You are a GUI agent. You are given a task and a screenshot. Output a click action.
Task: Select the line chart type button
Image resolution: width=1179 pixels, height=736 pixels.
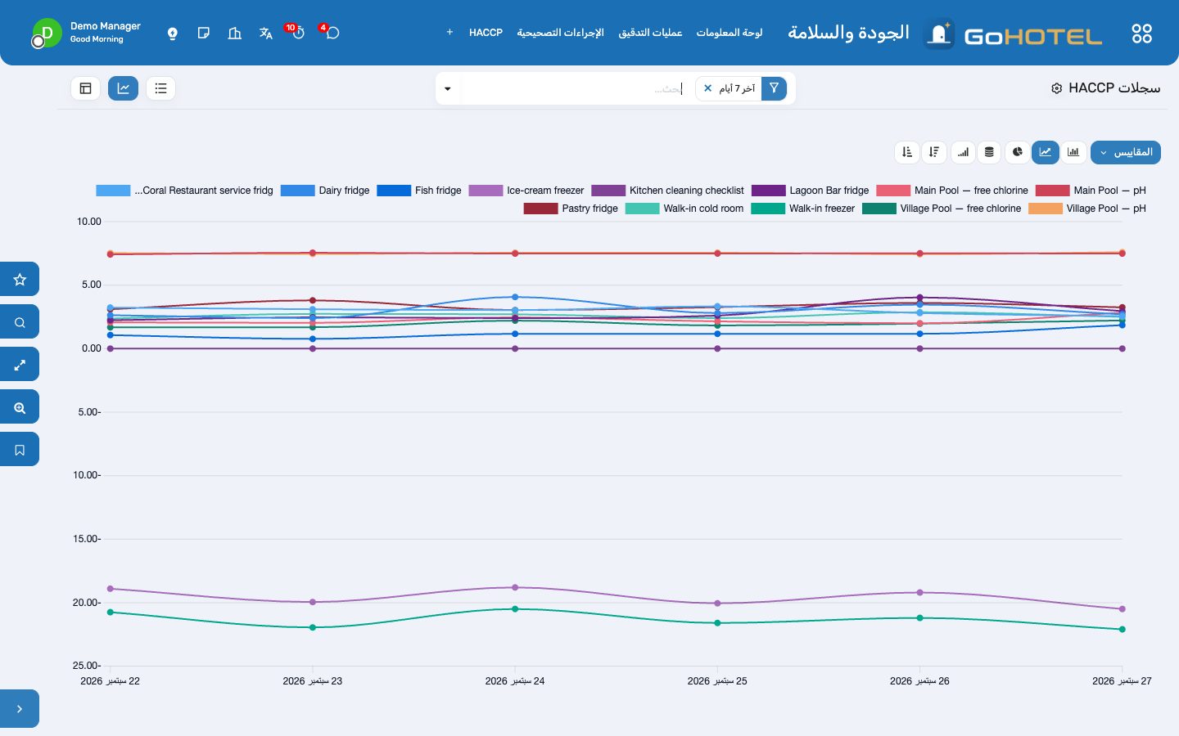(1046, 152)
